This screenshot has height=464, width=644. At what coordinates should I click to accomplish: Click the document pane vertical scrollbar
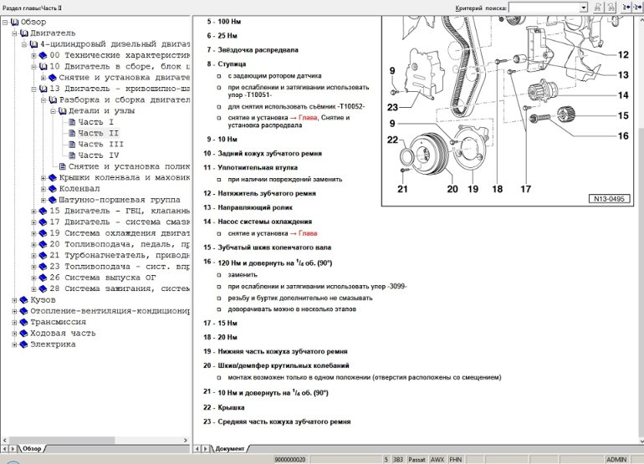coord(641,230)
